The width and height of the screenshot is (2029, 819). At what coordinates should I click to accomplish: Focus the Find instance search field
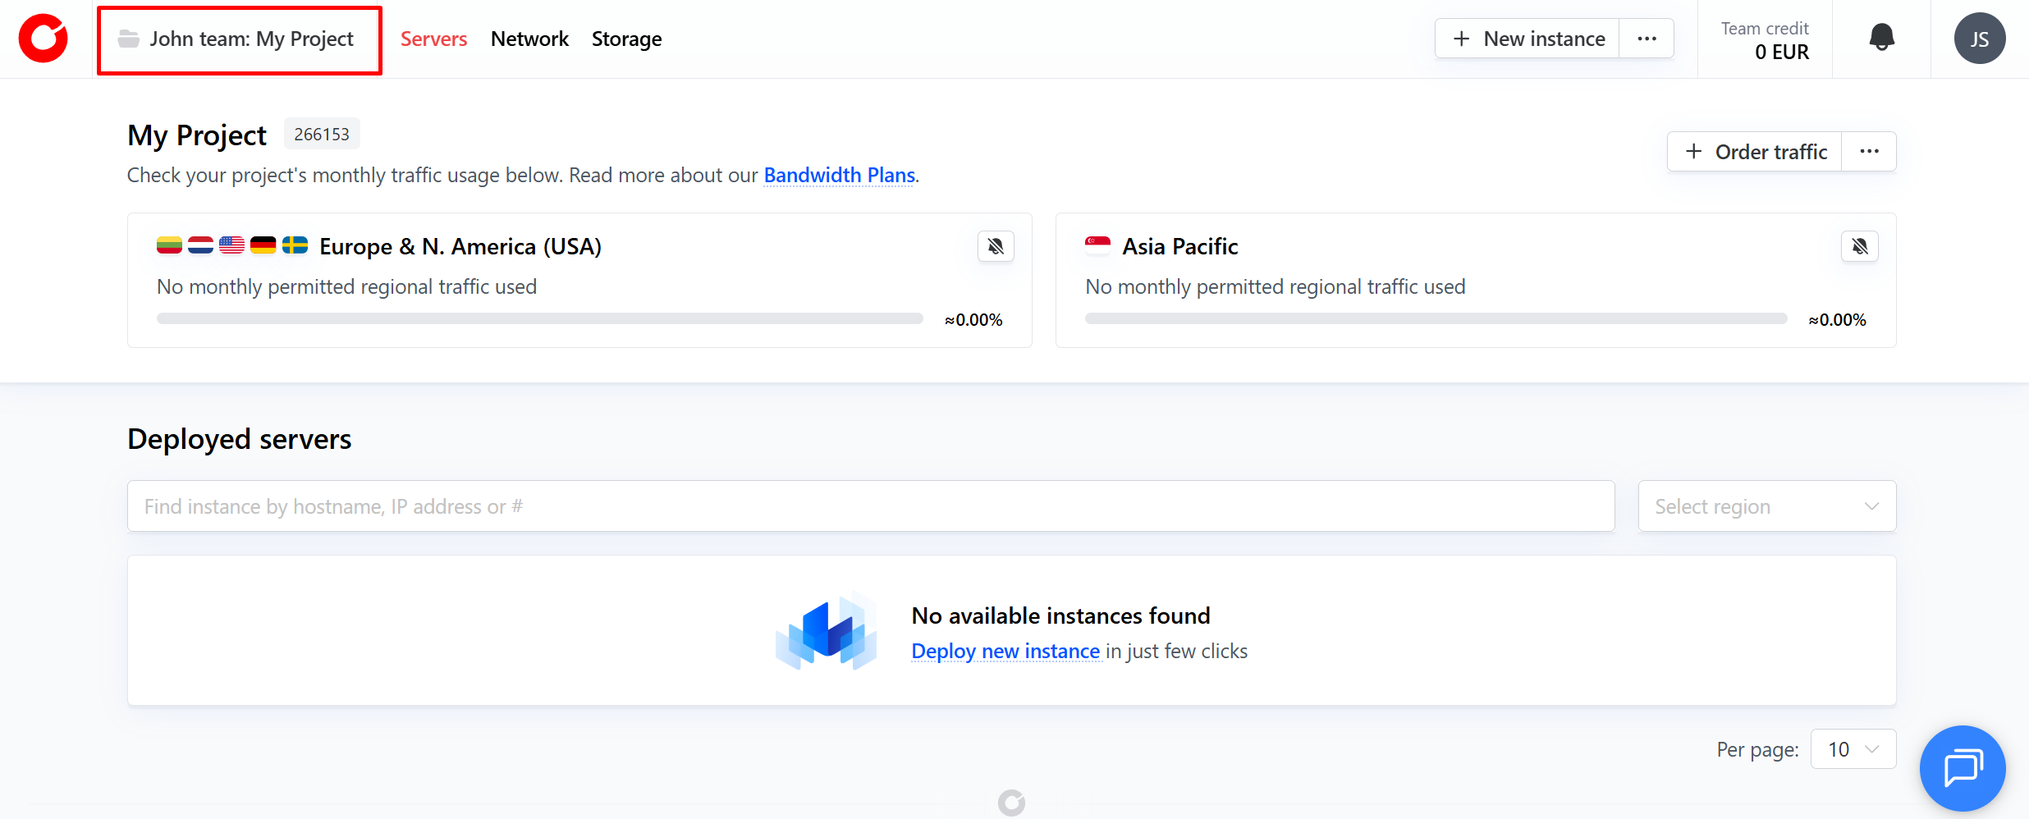(870, 506)
